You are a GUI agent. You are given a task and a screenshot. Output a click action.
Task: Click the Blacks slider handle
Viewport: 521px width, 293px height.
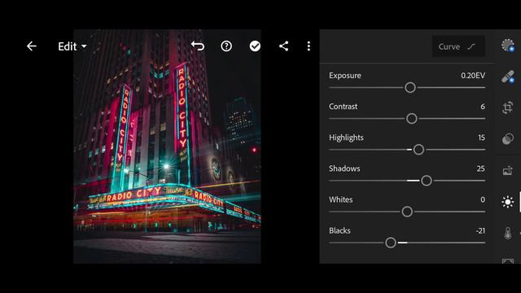pos(391,243)
